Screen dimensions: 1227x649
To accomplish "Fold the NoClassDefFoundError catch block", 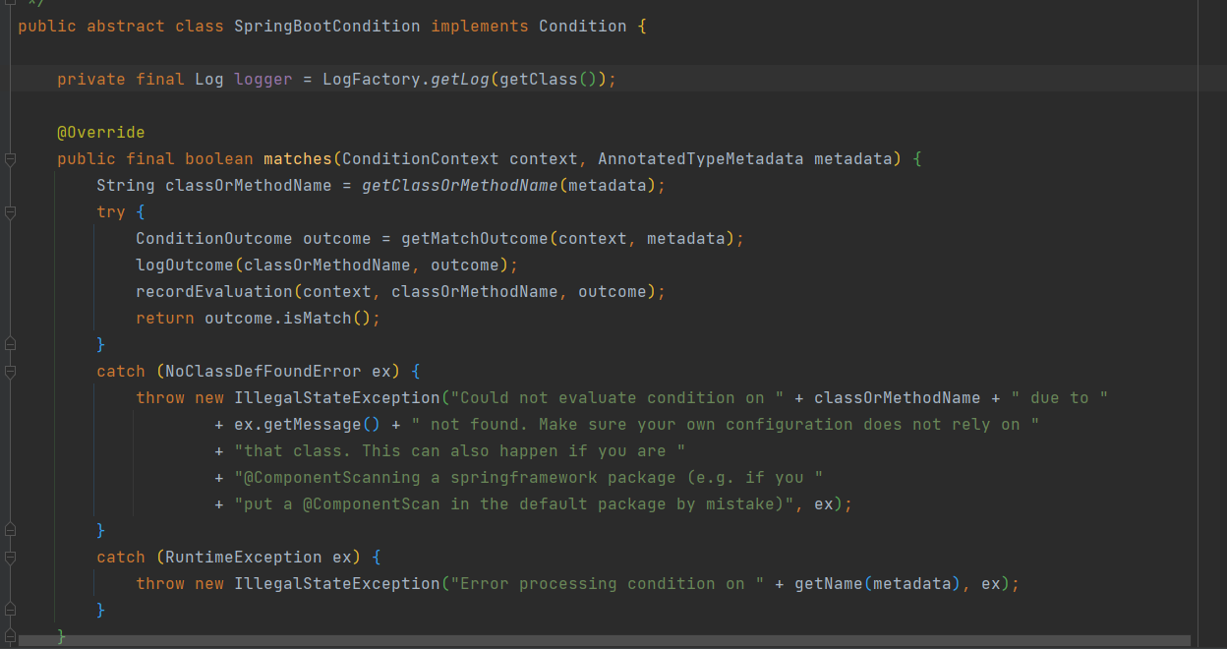I will (x=10, y=372).
